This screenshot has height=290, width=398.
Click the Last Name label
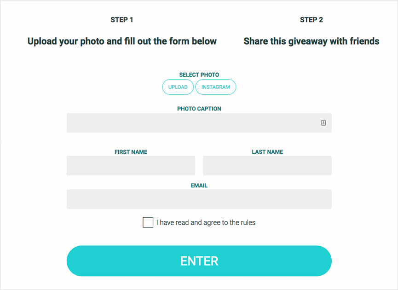click(267, 152)
